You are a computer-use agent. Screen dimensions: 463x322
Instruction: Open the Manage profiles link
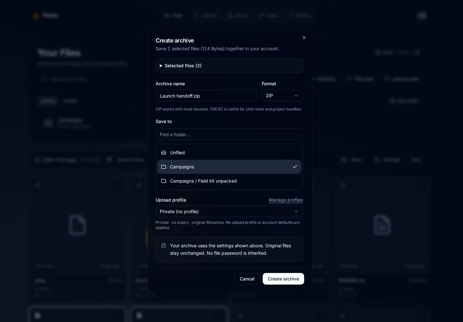pyautogui.click(x=286, y=200)
